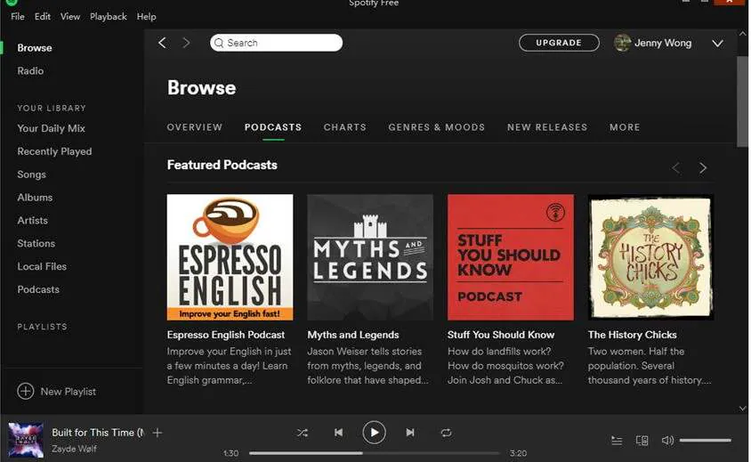Screen dimensions: 751x462
Task: Open the devices available icon
Action: coord(642,440)
